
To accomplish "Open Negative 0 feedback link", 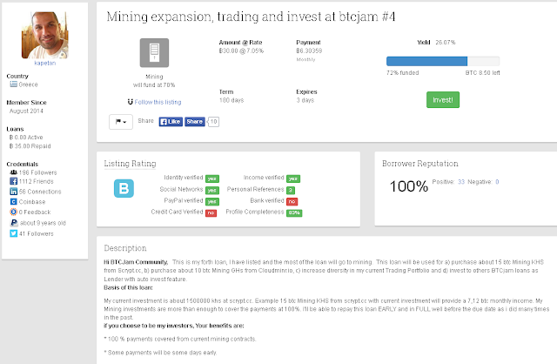I will pos(497,182).
